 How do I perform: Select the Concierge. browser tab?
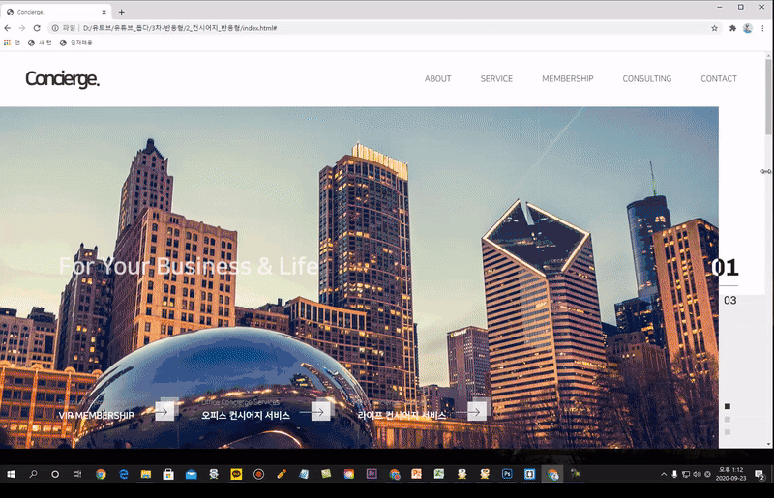pyautogui.click(x=56, y=12)
